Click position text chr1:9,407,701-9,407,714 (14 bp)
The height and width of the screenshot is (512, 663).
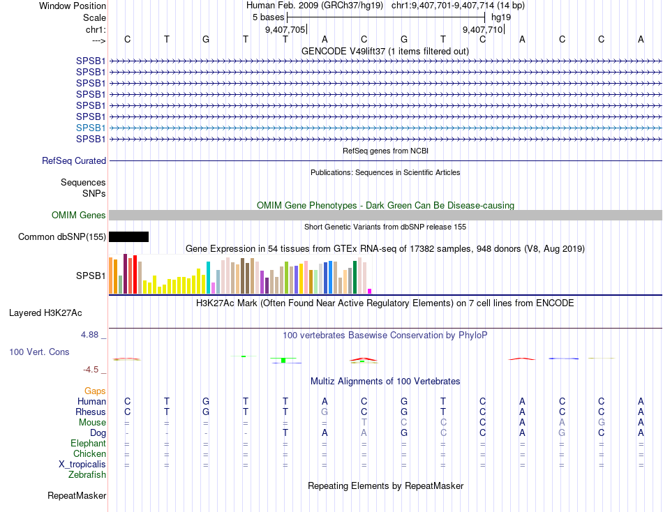458,6
